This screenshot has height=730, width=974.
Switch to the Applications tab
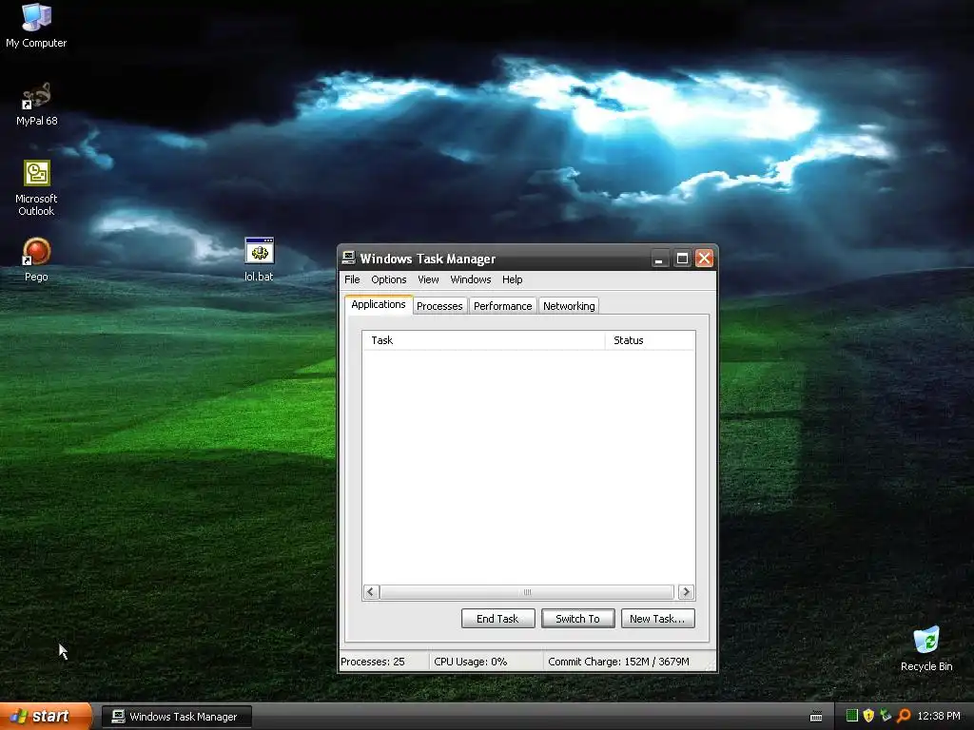tap(379, 304)
